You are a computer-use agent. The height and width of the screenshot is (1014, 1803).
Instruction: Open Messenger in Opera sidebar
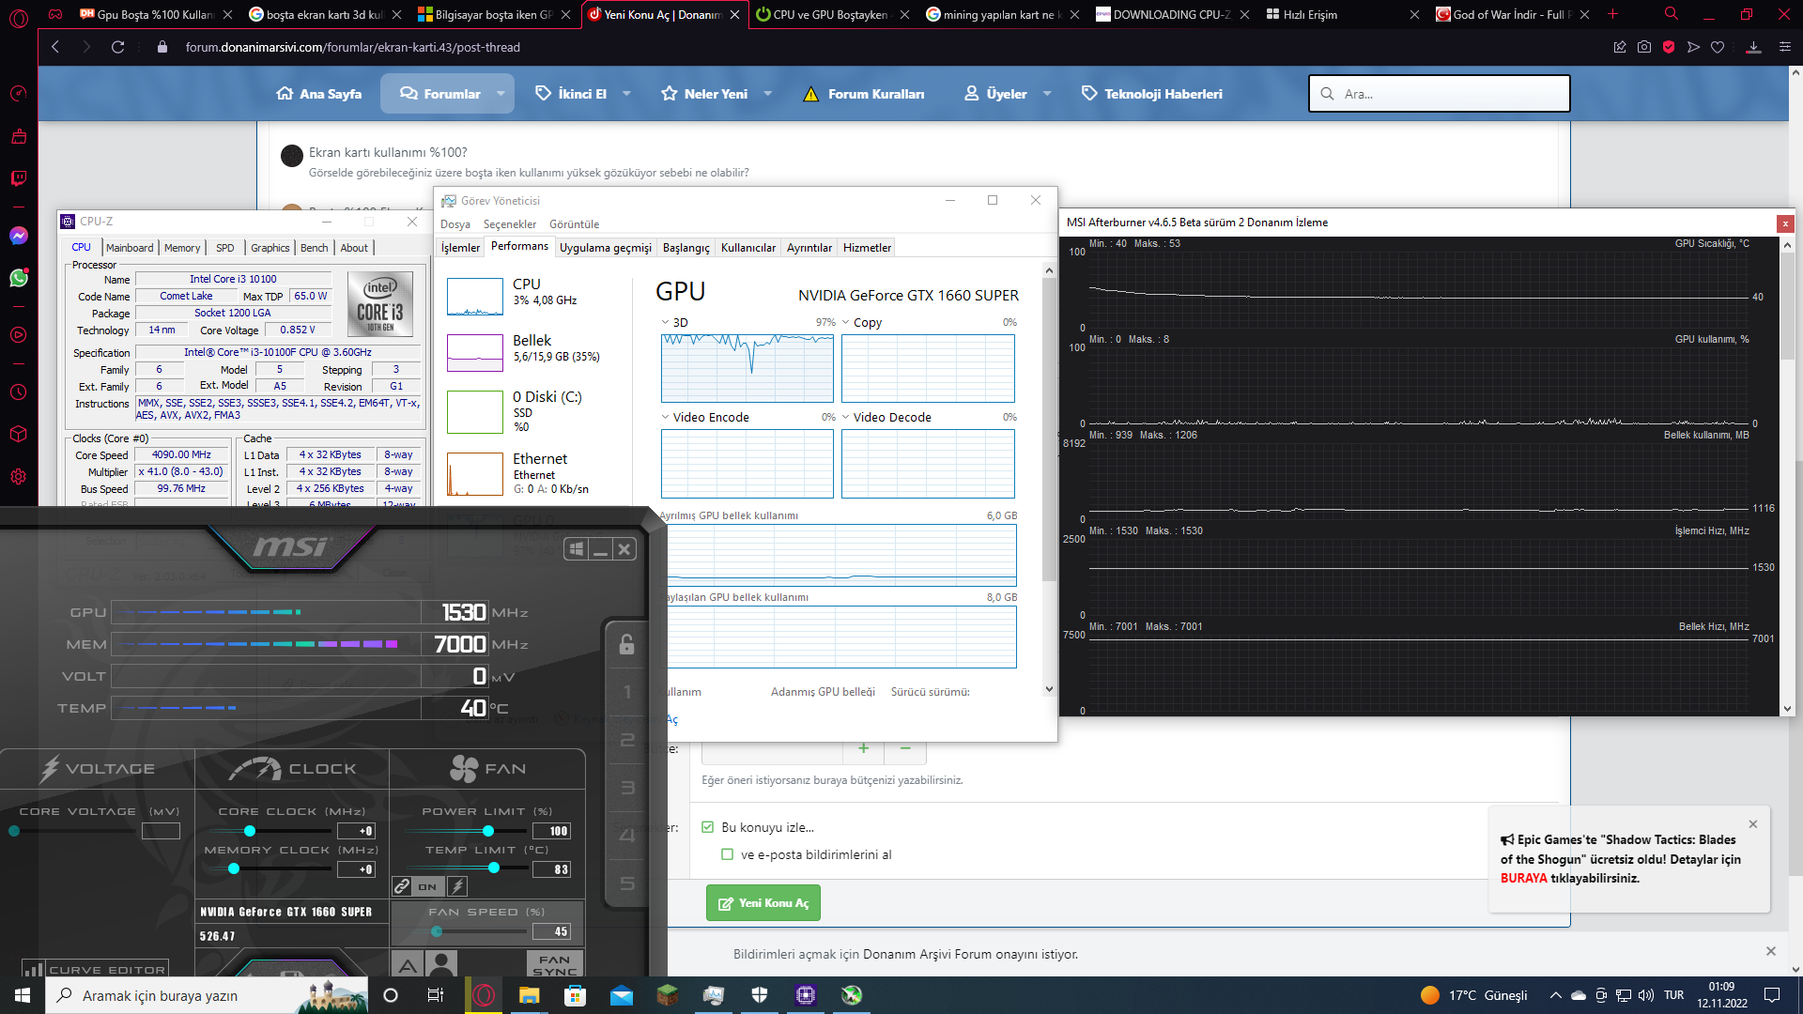tap(19, 236)
